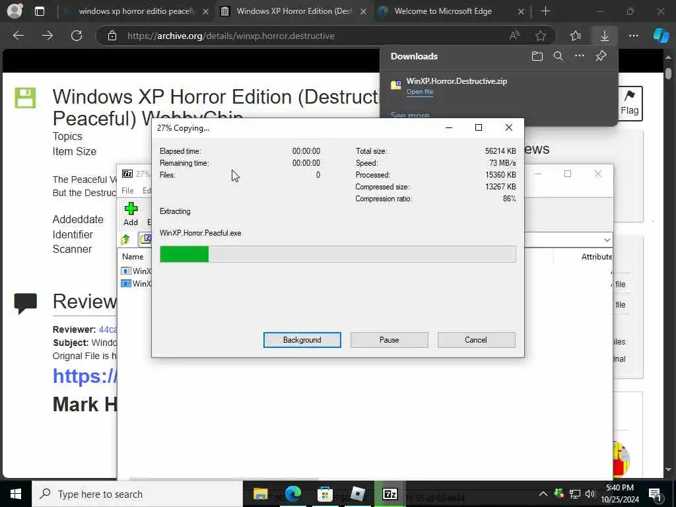Open Microsoft Edge from taskbar
Image resolution: width=676 pixels, height=507 pixels.
pos(292,494)
